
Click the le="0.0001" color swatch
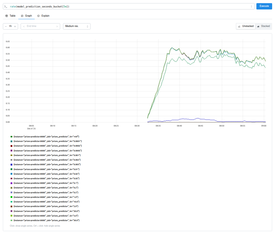point(11,141)
